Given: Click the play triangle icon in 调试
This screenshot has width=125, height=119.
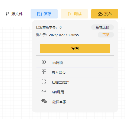Looking at the screenshot, I should click(70, 14).
